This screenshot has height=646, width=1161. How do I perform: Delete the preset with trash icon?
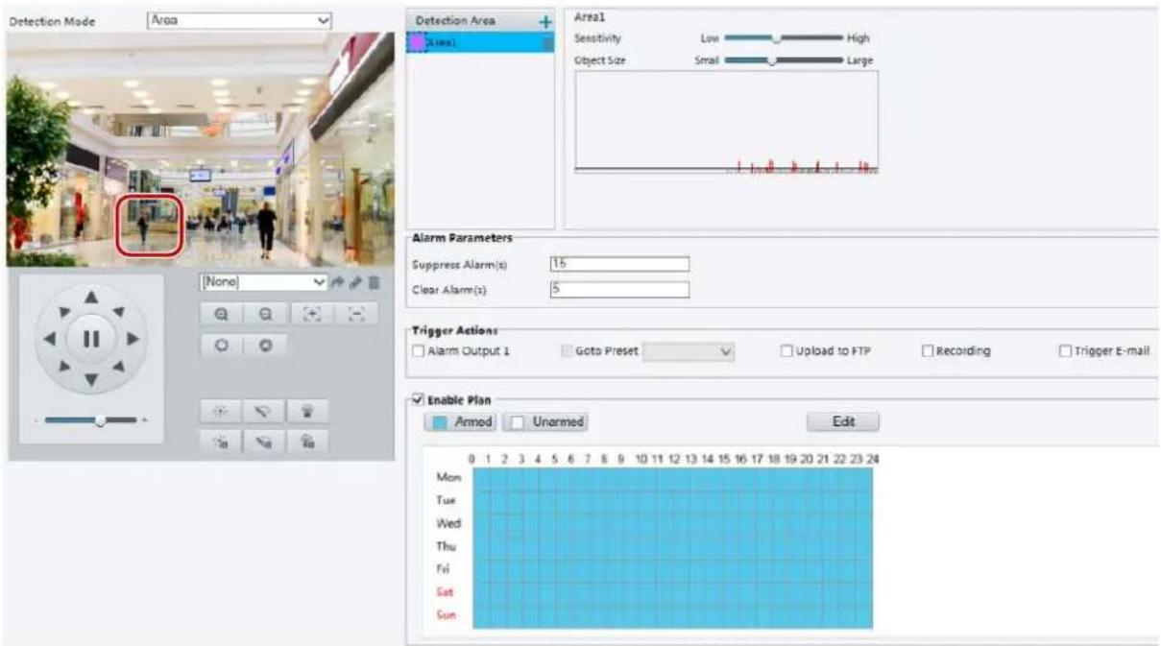(x=374, y=283)
